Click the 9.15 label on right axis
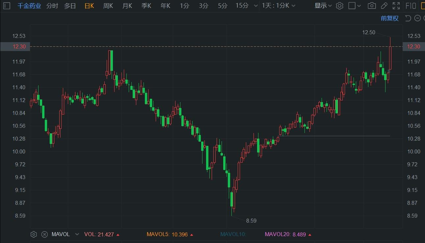This screenshot has height=243, width=425. pyautogui.click(x=412, y=190)
